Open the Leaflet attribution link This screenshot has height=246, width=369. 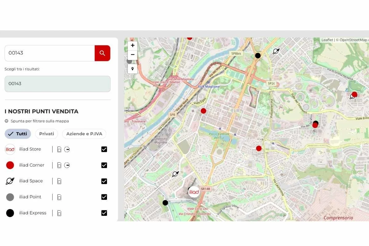click(327, 40)
